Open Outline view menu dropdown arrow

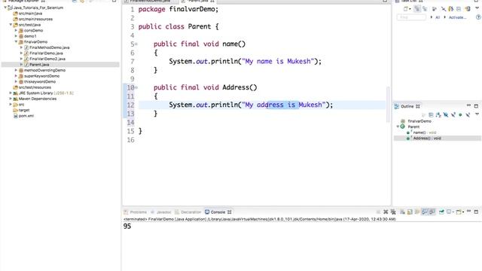(x=477, y=114)
